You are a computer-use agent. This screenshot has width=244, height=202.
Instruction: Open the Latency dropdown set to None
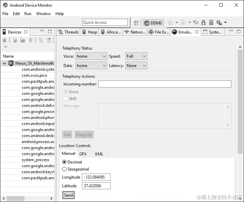(x=136, y=66)
